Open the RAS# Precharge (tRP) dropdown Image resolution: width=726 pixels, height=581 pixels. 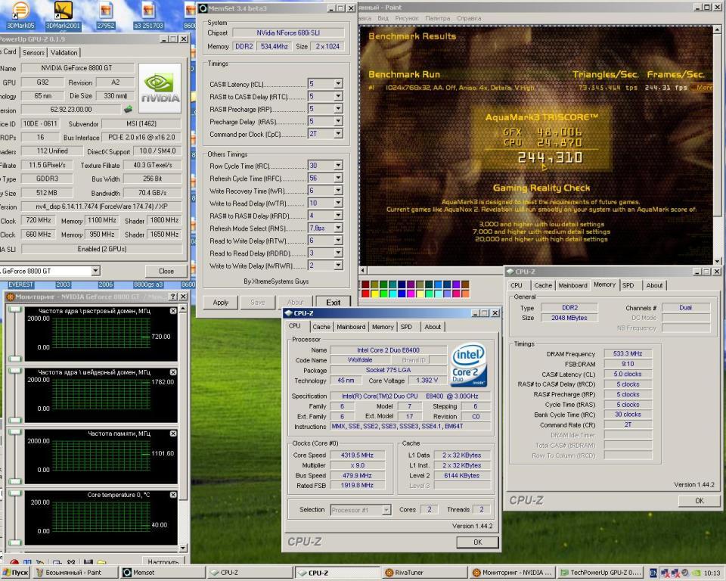(x=339, y=109)
